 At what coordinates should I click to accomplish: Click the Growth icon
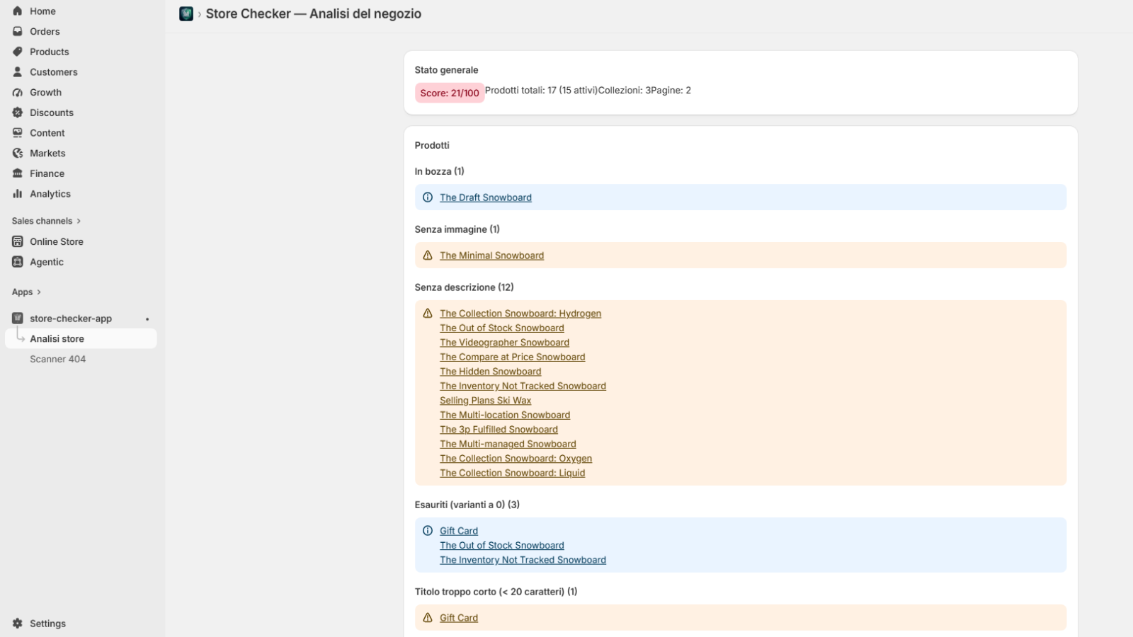click(18, 92)
